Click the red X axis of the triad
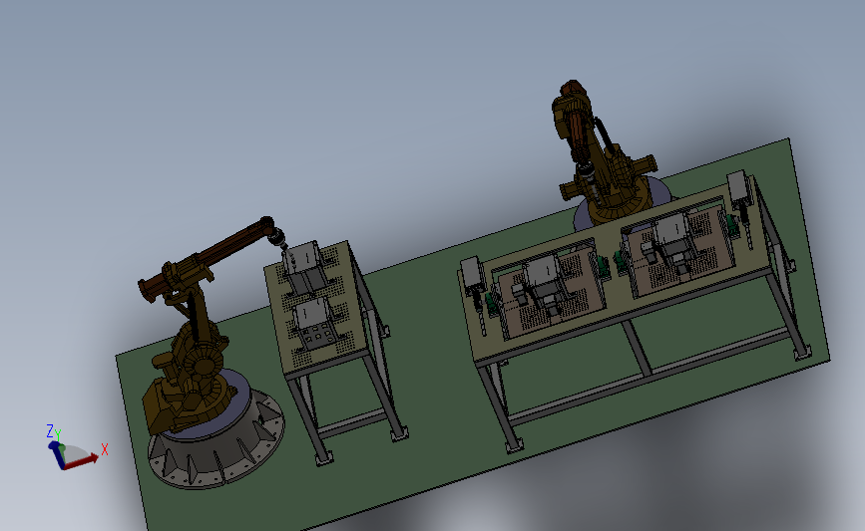865x531 pixels. click(x=82, y=462)
